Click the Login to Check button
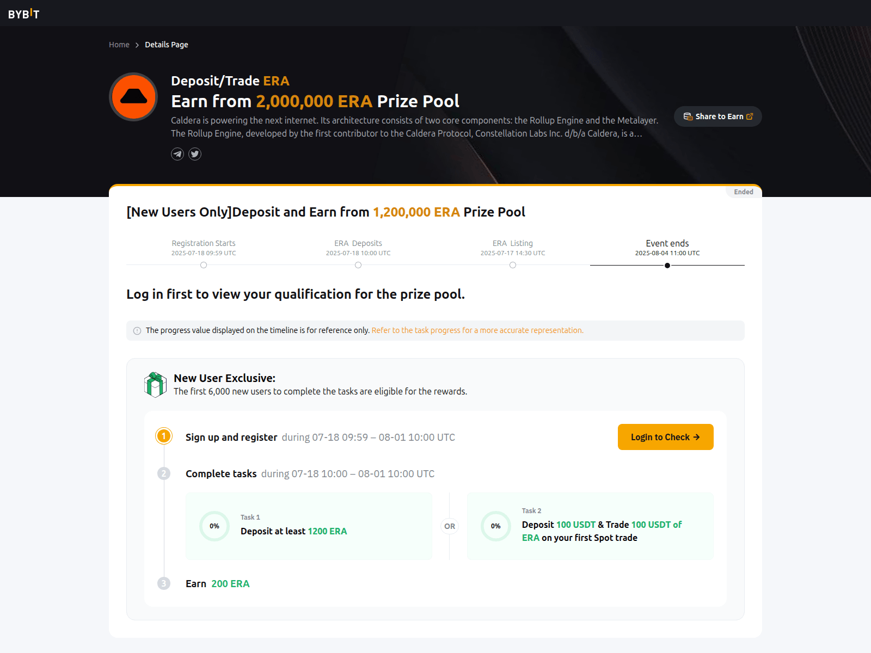Viewport: 871px width, 653px height. pos(666,437)
